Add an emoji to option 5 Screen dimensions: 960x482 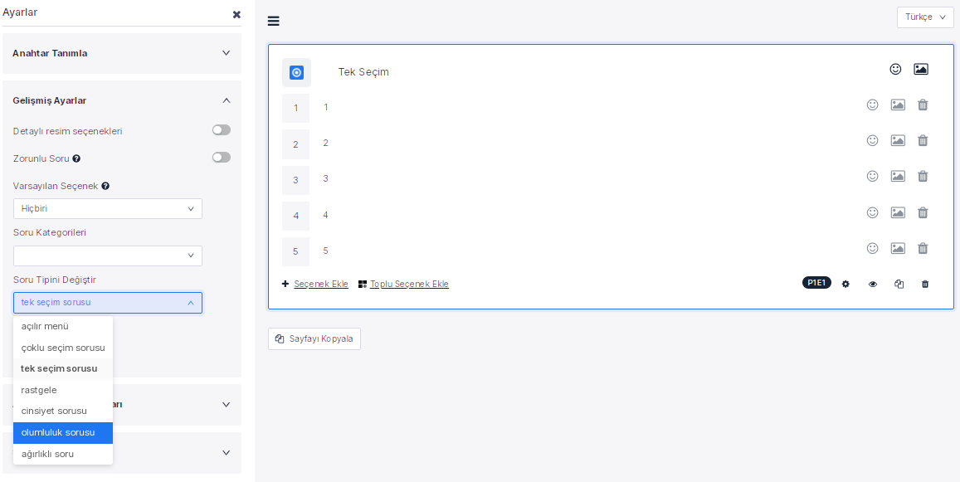coord(872,248)
